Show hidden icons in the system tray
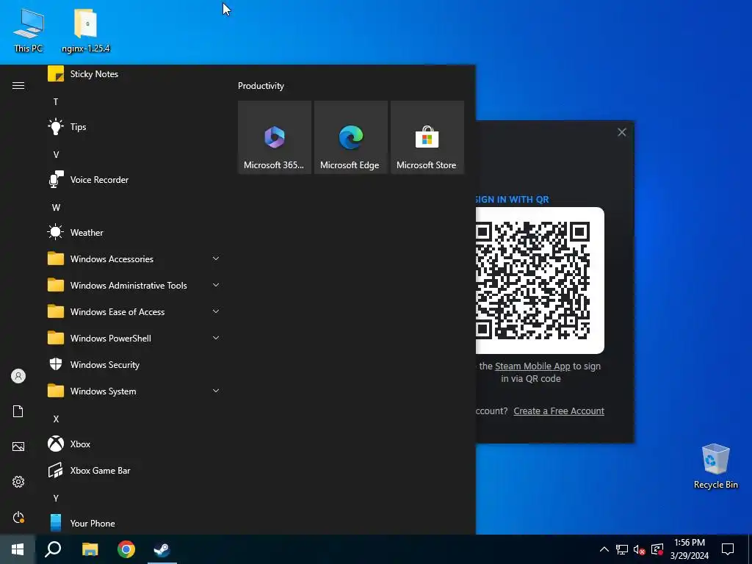The width and height of the screenshot is (752, 564). [604, 549]
